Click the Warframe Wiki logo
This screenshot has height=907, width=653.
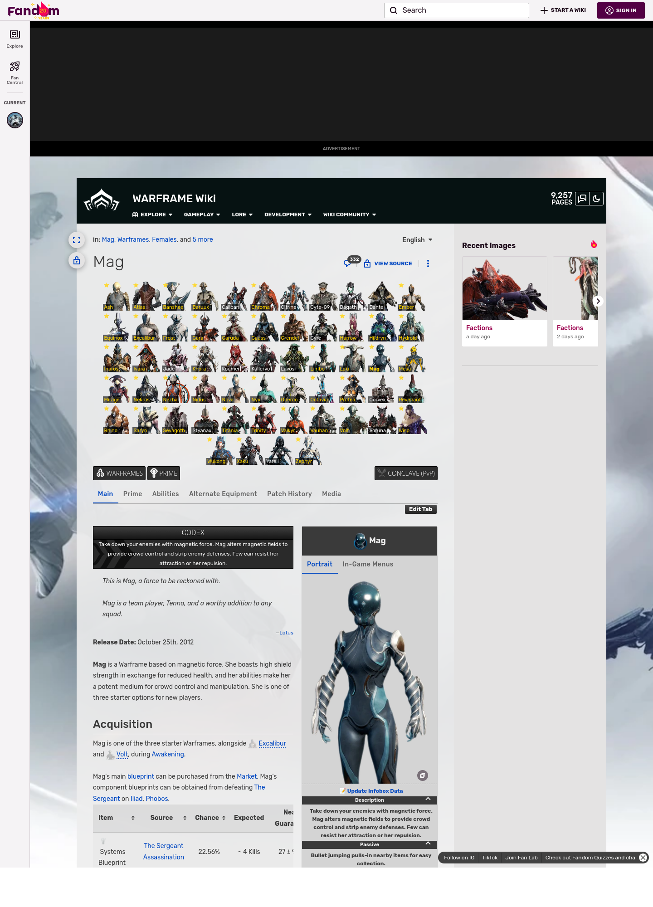[102, 200]
